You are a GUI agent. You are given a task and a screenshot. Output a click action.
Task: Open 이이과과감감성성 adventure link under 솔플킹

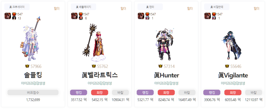[33, 83]
